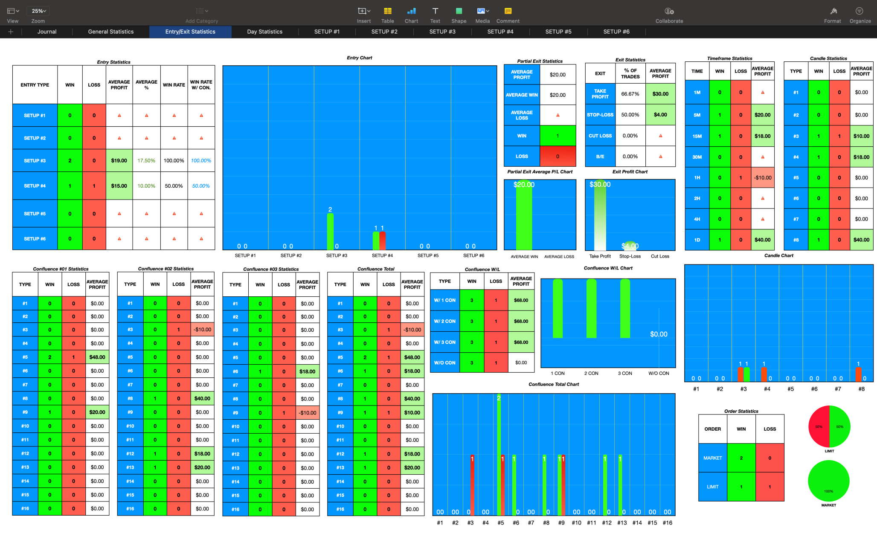Screen dimensions: 877x548
Task: Open the General Statistics sheet tab
Action: coord(111,32)
